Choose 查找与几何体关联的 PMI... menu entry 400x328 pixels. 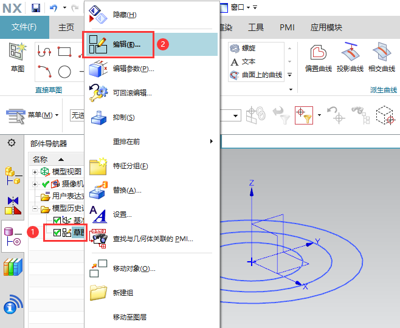pos(152,239)
